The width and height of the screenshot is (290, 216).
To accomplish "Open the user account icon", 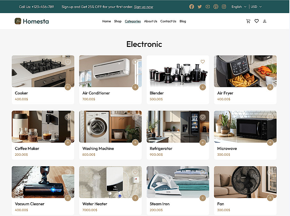I will click(265, 21).
